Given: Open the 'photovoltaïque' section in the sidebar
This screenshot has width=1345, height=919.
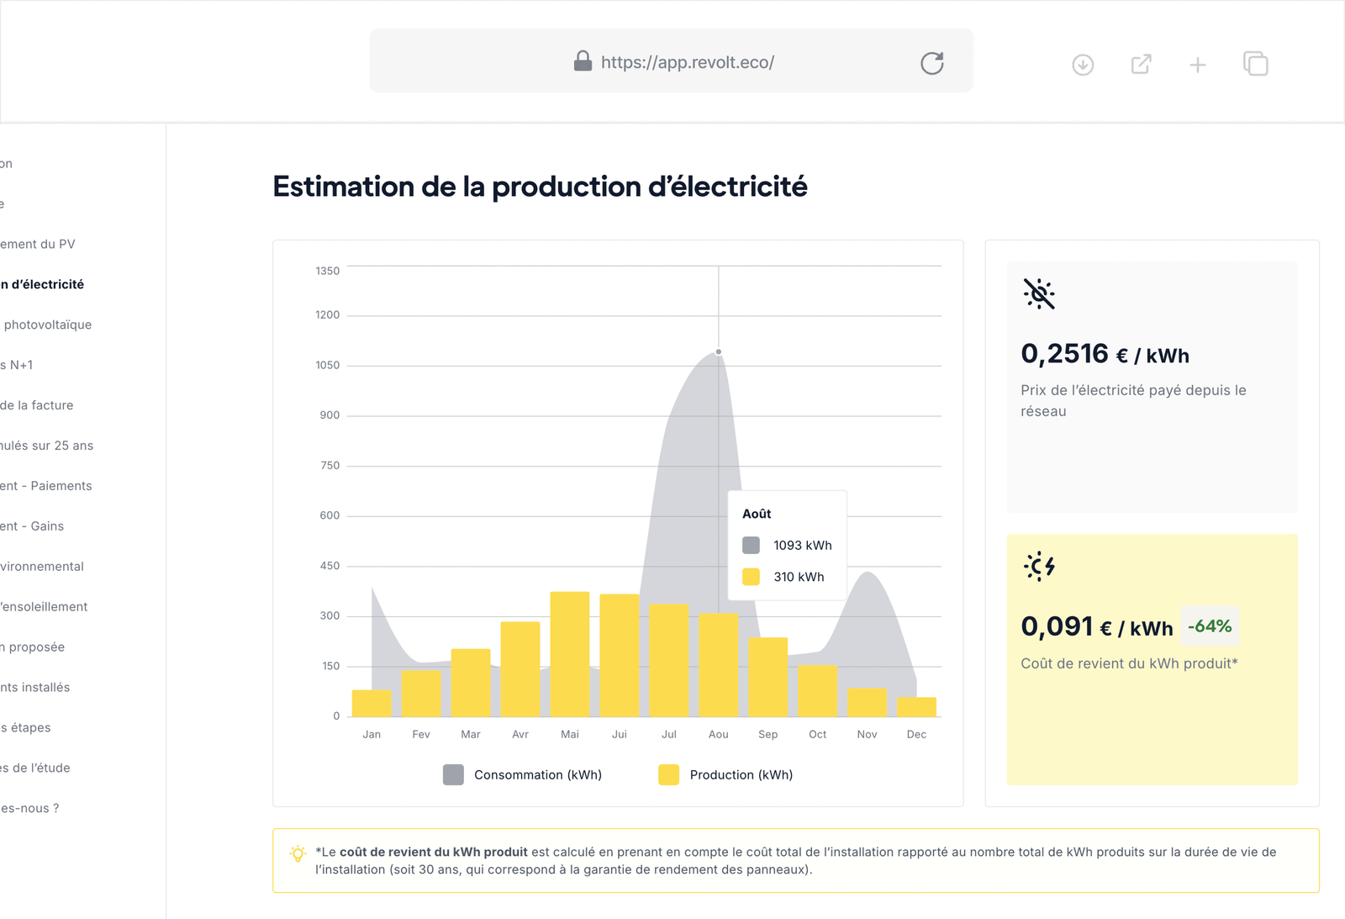Looking at the screenshot, I should pyautogui.click(x=46, y=325).
